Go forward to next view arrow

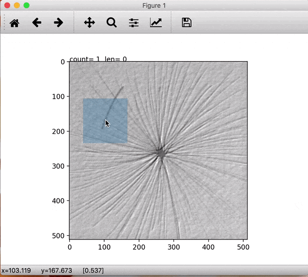pos(59,23)
